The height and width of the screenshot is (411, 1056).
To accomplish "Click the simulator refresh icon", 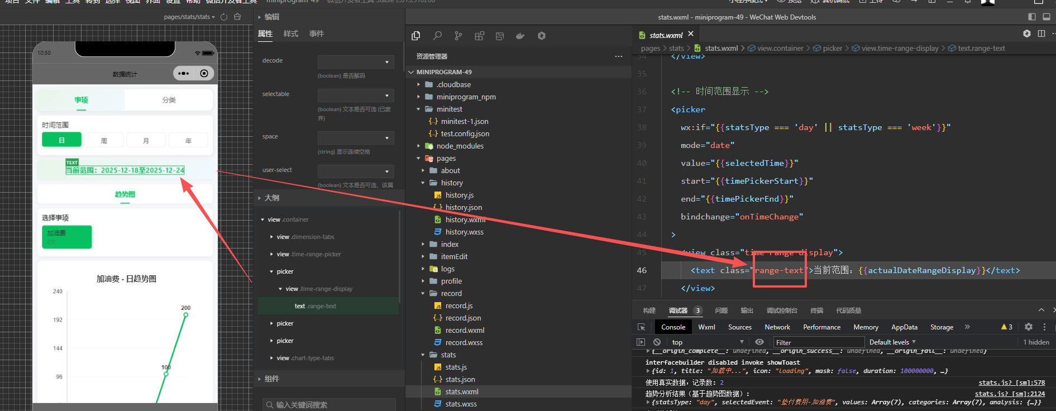I will tap(224, 17).
